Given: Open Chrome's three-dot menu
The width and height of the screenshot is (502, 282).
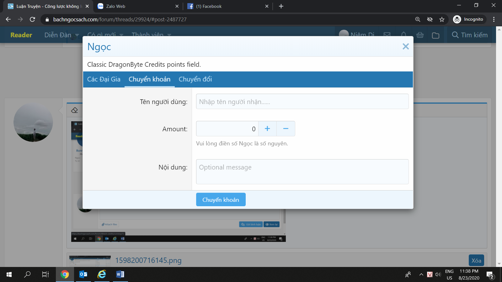Looking at the screenshot, I should coord(494,19).
